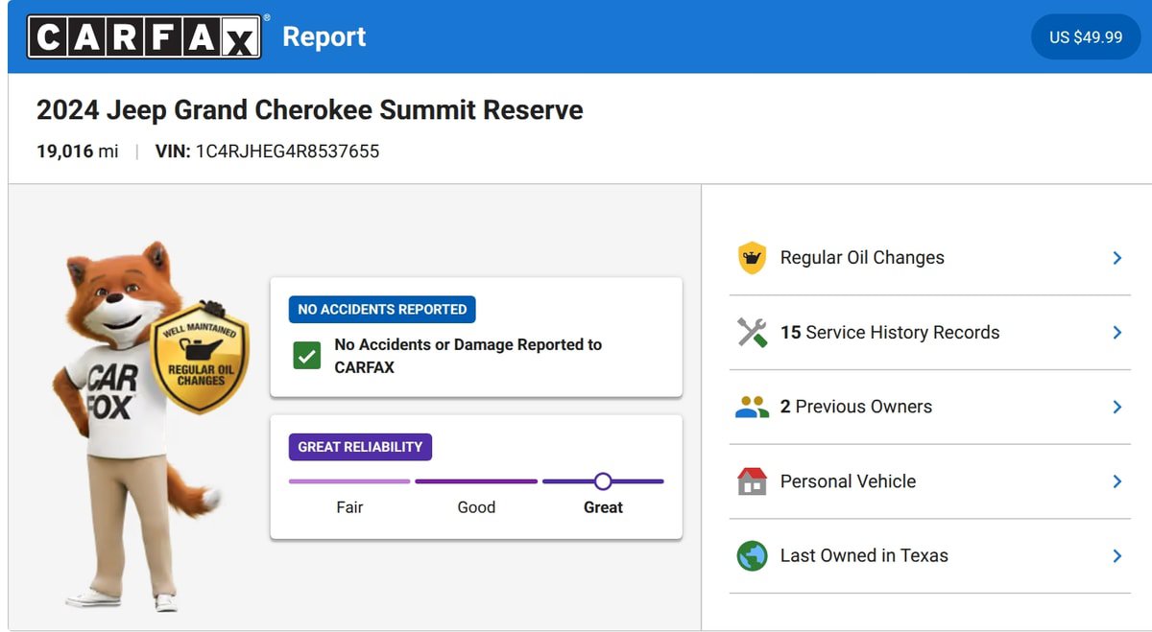This screenshot has height=632, width=1152.
Task: Click the oil can shield icon
Action: click(752, 258)
